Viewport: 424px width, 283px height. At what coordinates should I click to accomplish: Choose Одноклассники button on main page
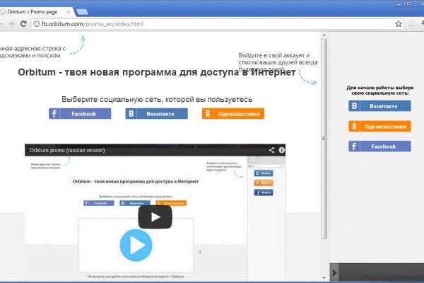[232, 113]
